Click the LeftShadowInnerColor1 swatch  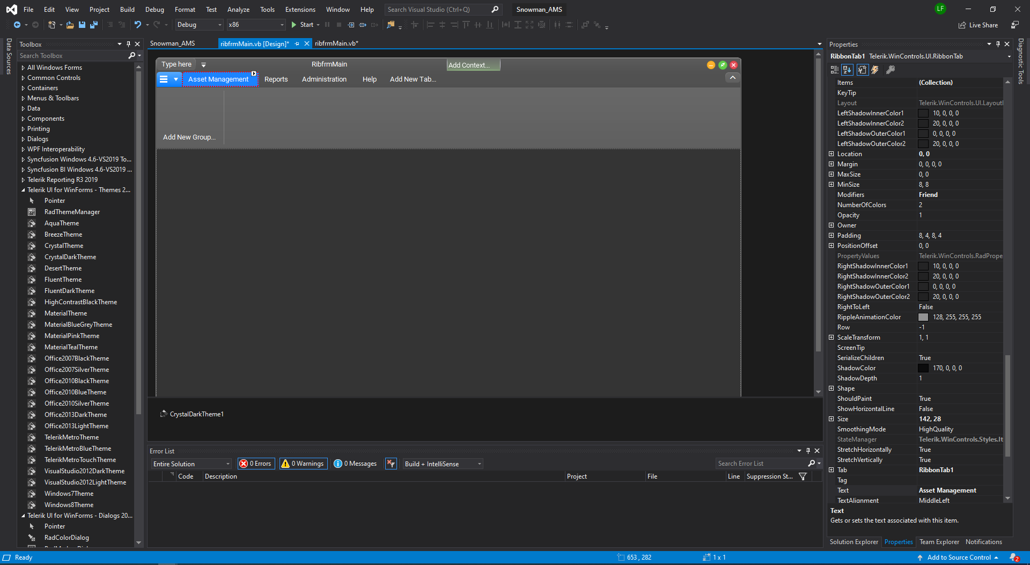click(923, 113)
